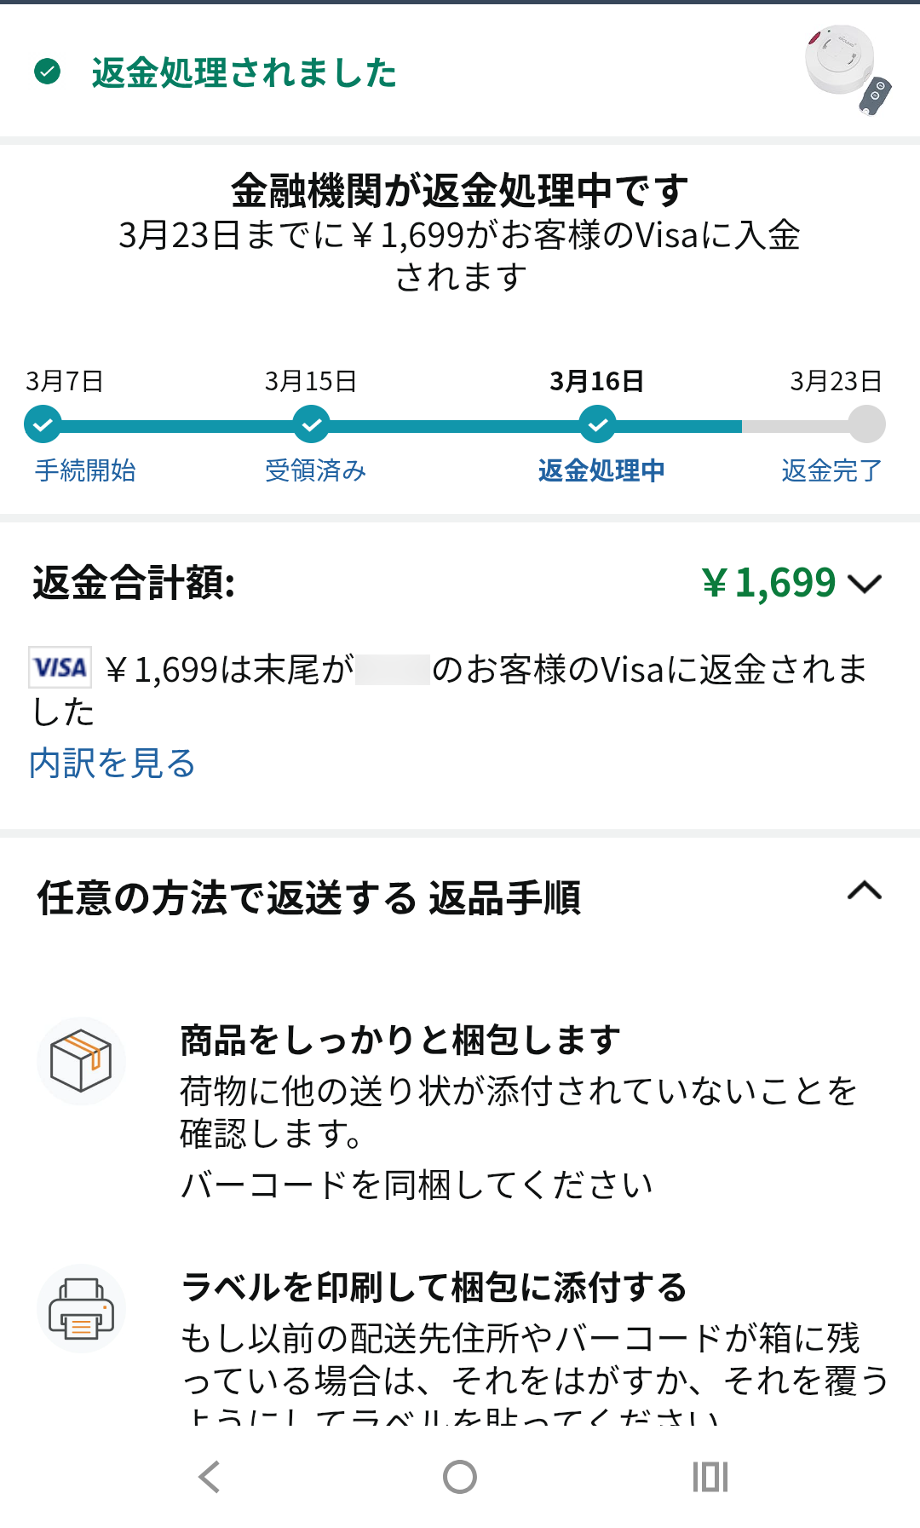This screenshot has width=920, height=1528.
Task: Select the grey 返金完了 step marker
Action: [x=867, y=424]
